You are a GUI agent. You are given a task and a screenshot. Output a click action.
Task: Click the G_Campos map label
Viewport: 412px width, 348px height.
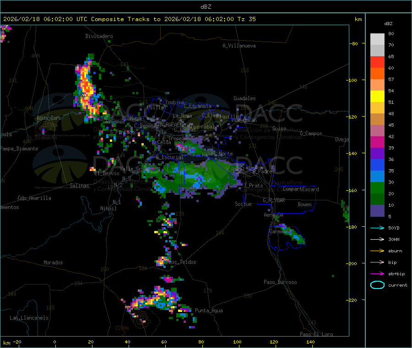point(311,134)
